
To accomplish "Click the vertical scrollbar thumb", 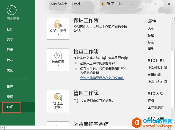I will point(173,79).
